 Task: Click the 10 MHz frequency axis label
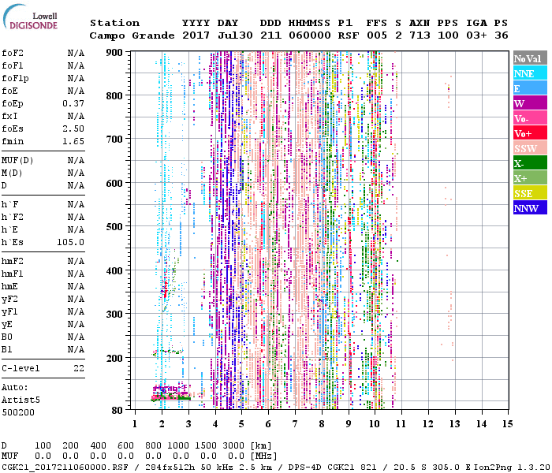[375, 424]
